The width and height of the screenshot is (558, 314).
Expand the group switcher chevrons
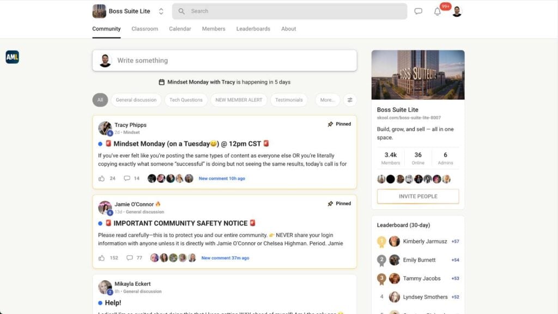(x=161, y=11)
